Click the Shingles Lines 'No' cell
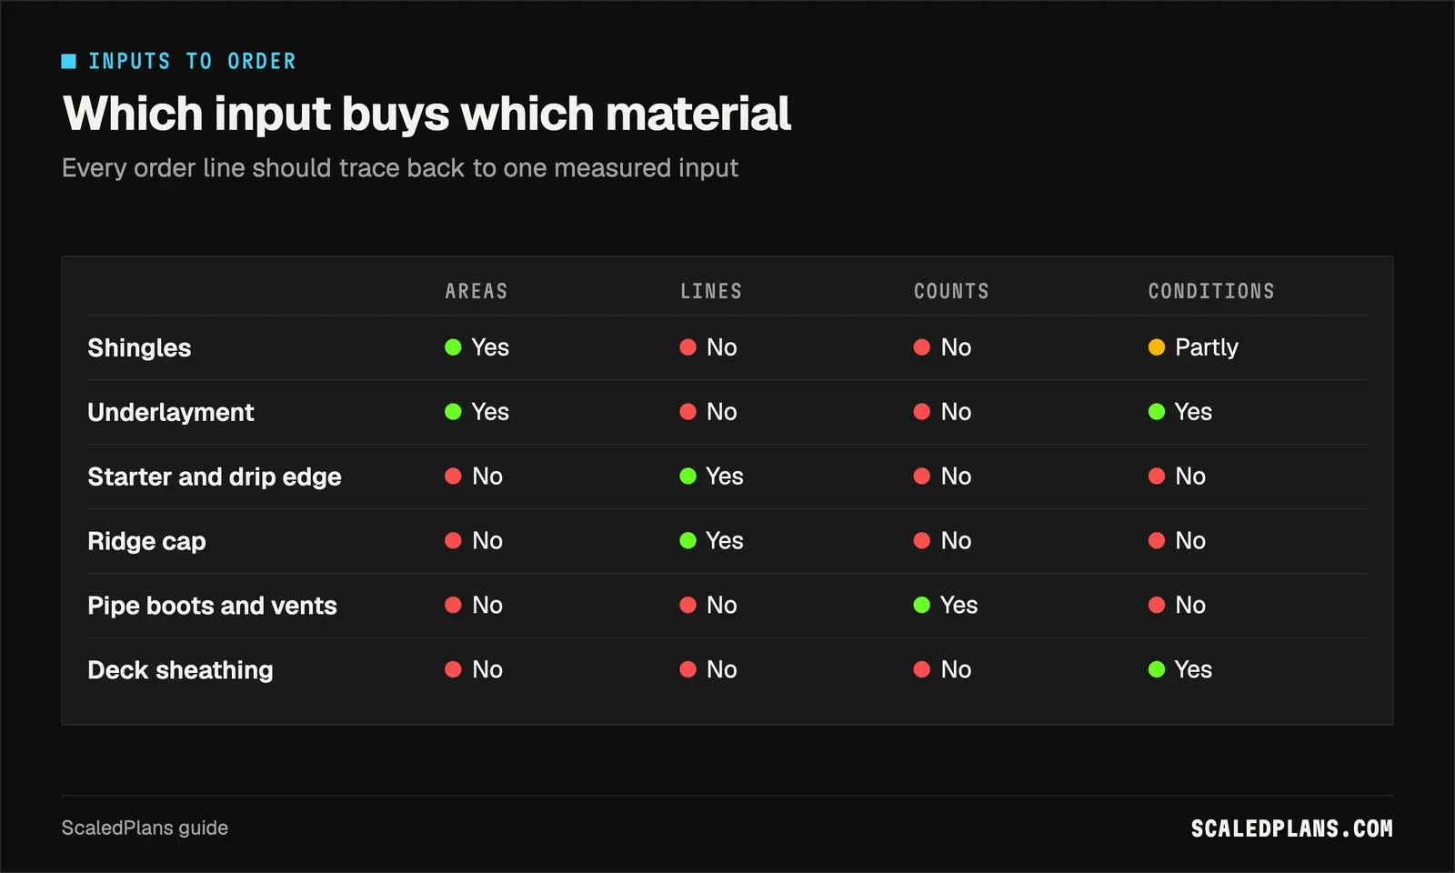1455x873 pixels. pos(708,347)
